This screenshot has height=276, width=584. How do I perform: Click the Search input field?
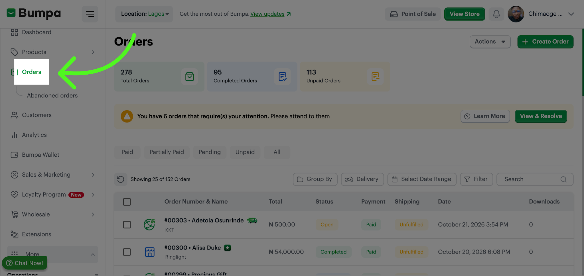[535, 179]
